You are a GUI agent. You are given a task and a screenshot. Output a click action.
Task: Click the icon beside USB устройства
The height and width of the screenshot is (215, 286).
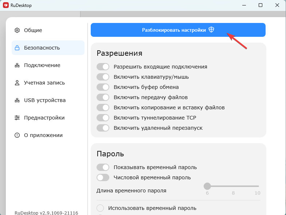[x=17, y=100]
